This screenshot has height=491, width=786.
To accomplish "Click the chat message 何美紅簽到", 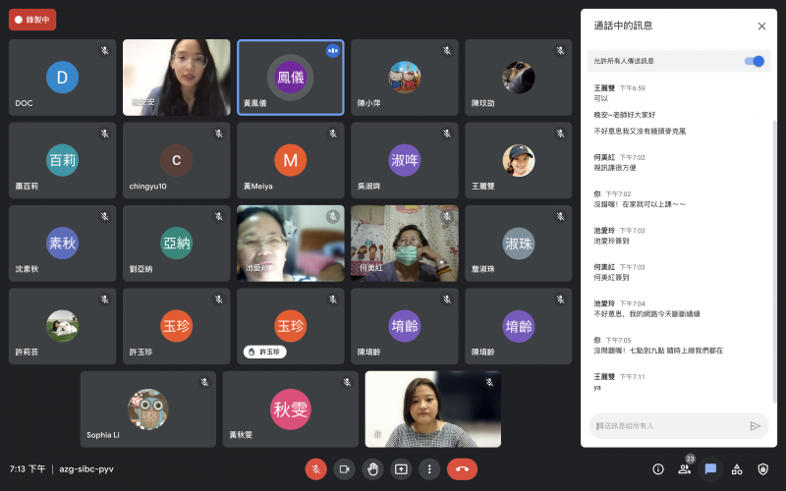I will coord(611,278).
